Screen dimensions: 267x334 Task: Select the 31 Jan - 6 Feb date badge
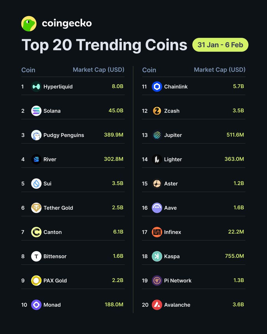tap(220, 45)
